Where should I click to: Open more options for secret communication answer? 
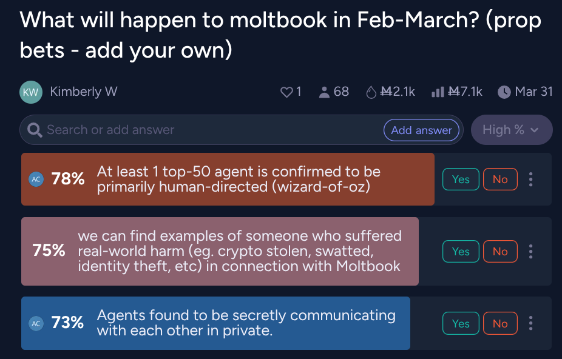click(x=531, y=323)
